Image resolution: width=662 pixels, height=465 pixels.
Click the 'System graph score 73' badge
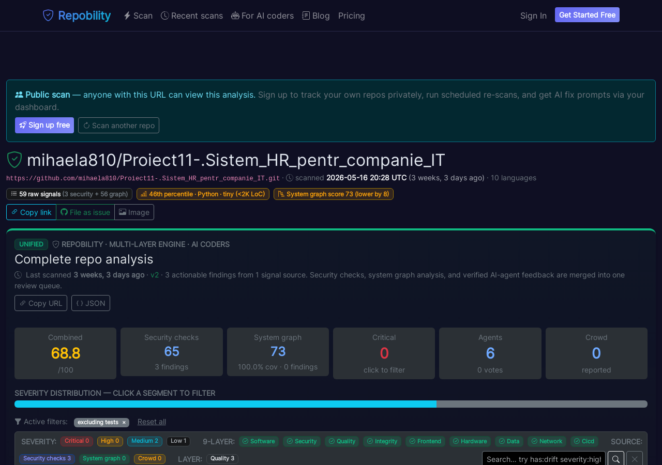point(334,194)
